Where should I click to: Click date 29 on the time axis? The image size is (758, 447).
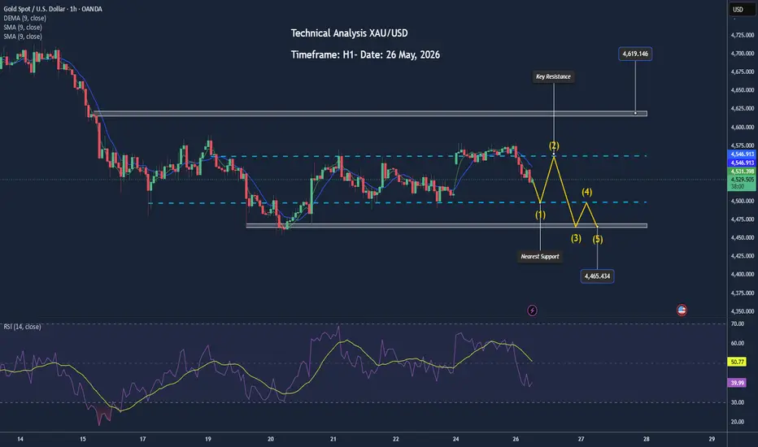tap(712, 439)
